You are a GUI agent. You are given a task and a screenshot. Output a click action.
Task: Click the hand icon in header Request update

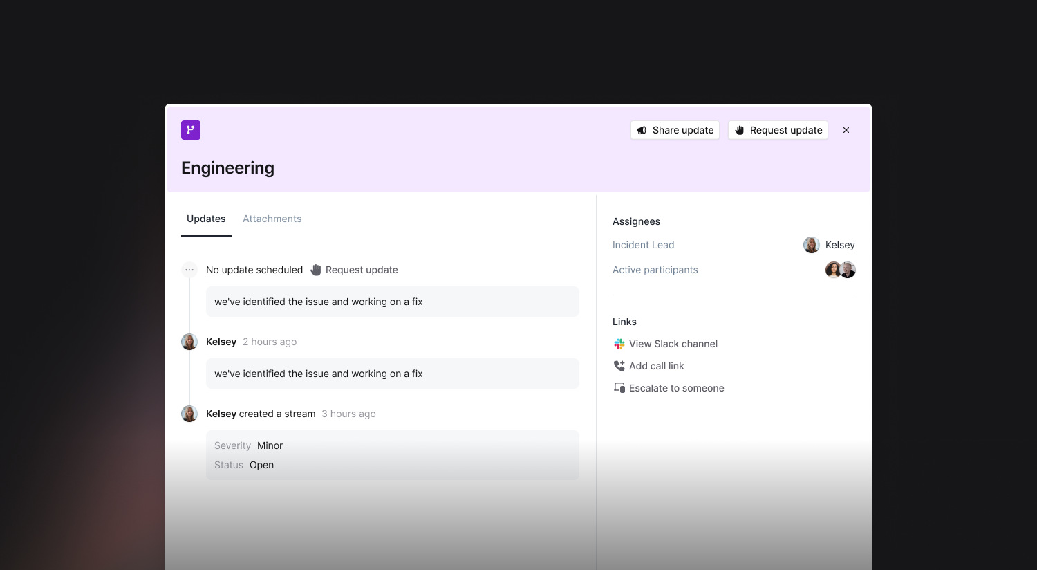point(740,130)
